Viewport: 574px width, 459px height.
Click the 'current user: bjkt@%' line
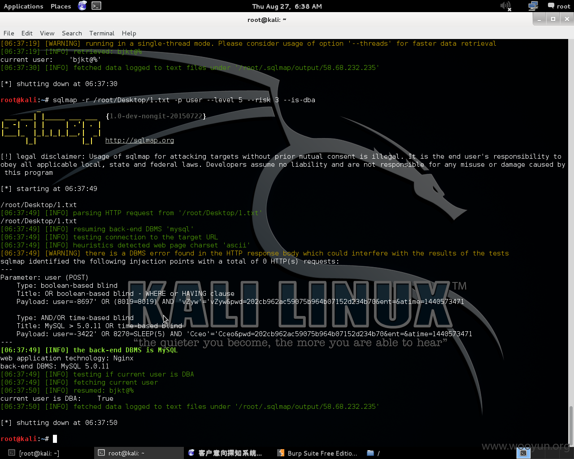pos(51,60)
